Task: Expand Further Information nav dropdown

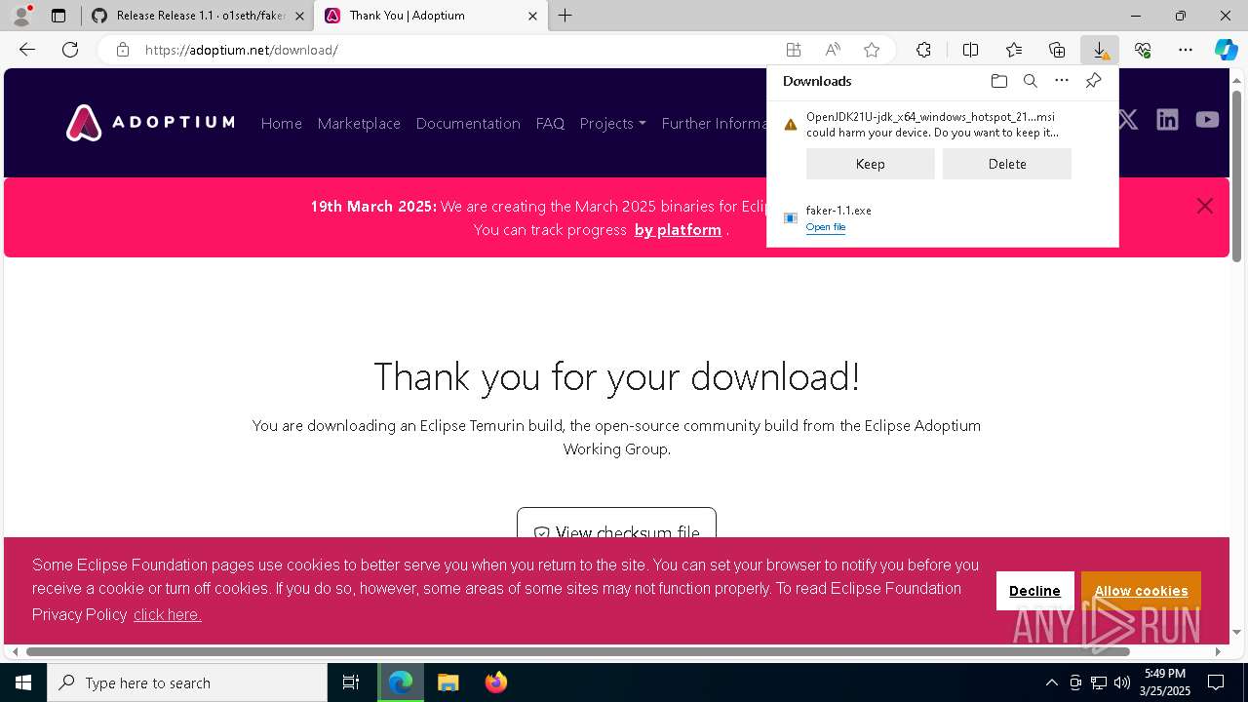Action: (714, 123)
